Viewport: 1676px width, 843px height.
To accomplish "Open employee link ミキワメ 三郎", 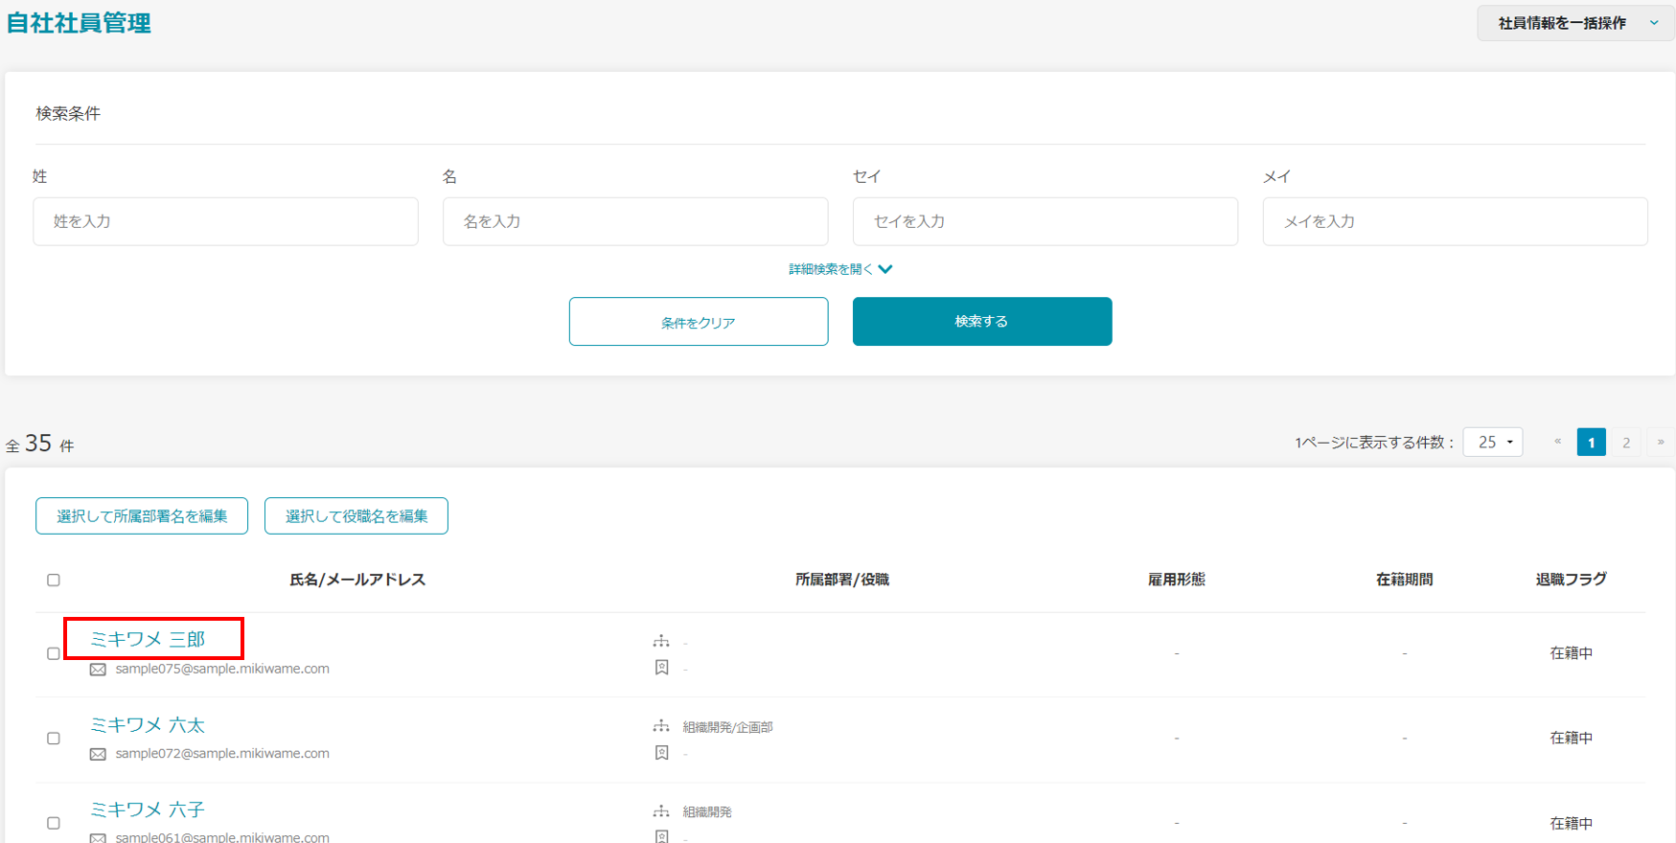I will pos(148,639).
